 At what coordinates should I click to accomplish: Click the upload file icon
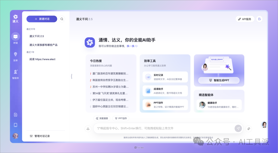[x=88, y=129]
